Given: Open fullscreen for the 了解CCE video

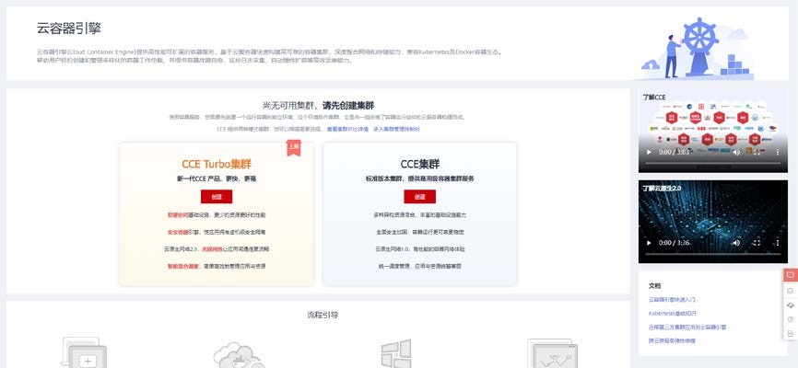Looking at the screenshot, I should point(757,152).
